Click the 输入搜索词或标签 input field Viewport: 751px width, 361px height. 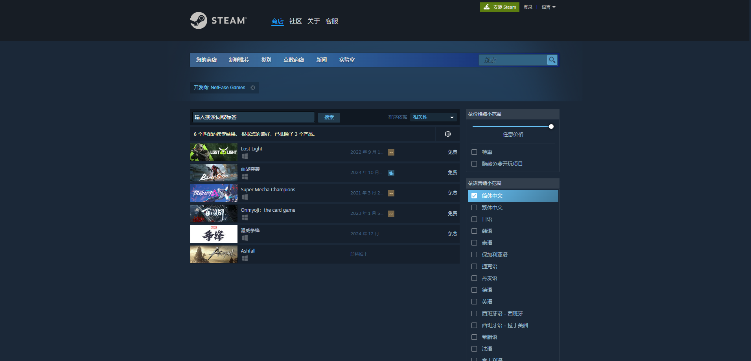click(254, 117)
